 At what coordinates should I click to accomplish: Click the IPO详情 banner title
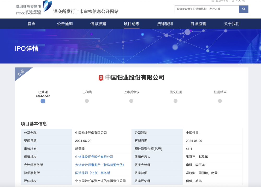click(x=27, y=48)
